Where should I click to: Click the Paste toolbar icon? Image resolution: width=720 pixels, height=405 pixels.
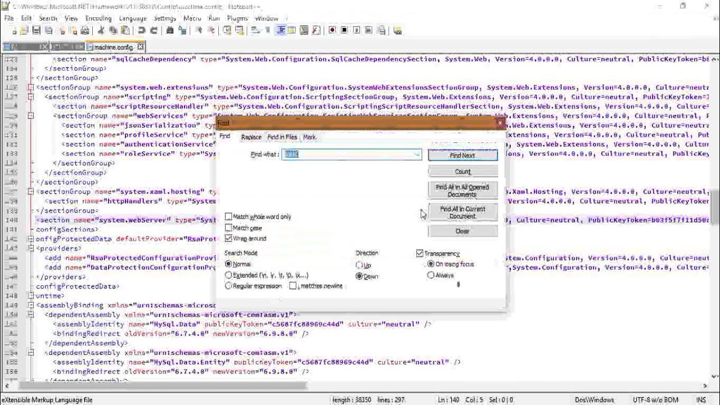click(125, 31)
